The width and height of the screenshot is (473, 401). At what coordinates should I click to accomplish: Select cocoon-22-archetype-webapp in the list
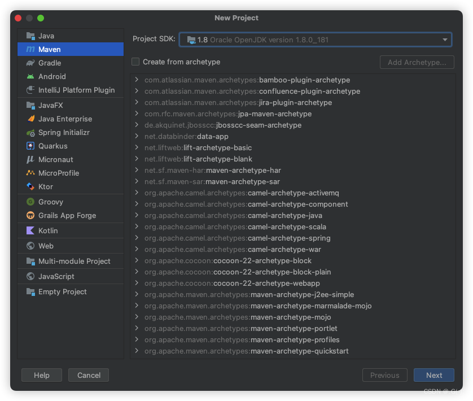[x=232, y=283]
